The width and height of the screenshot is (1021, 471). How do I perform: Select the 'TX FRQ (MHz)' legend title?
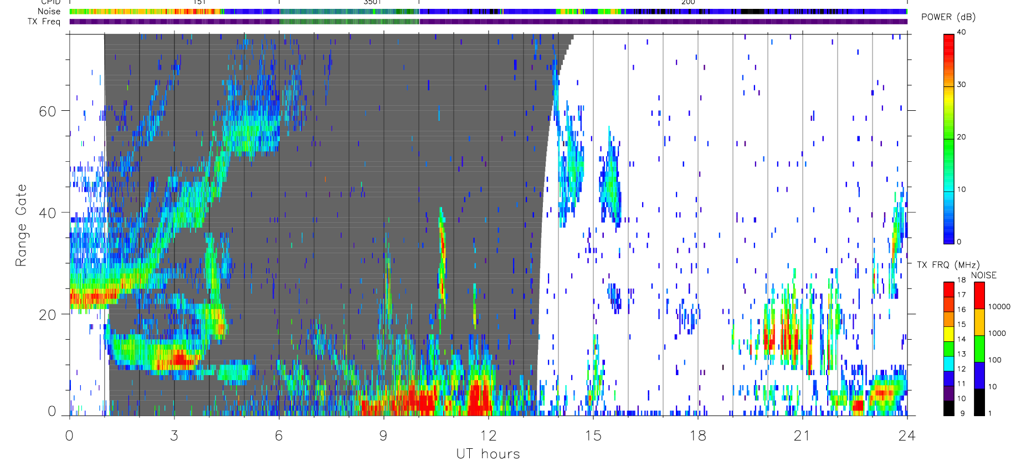[x=948, y=265]
